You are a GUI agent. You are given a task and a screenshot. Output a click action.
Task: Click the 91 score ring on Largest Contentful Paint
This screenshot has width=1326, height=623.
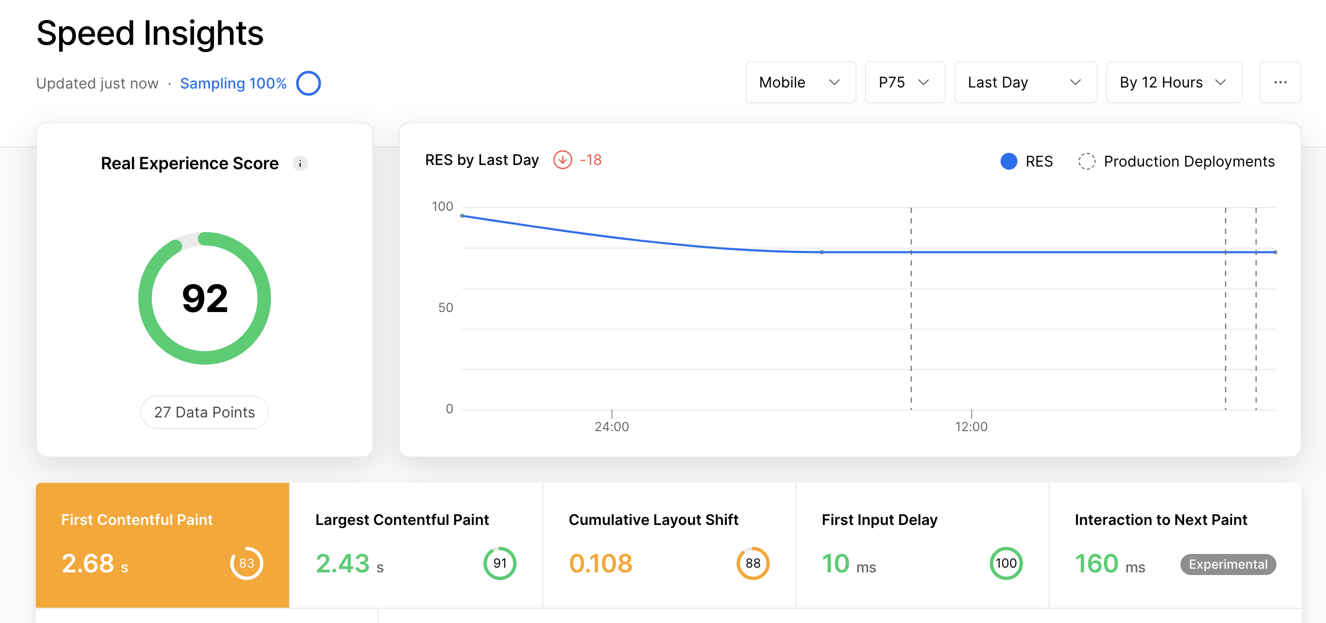[499, 563]
